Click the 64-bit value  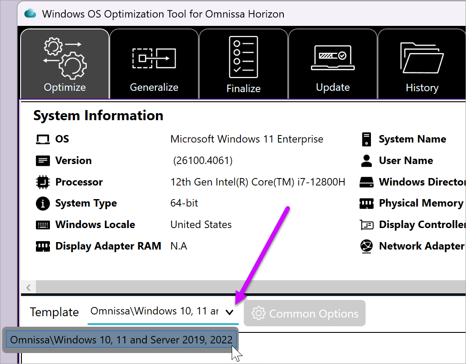(184, 203)
